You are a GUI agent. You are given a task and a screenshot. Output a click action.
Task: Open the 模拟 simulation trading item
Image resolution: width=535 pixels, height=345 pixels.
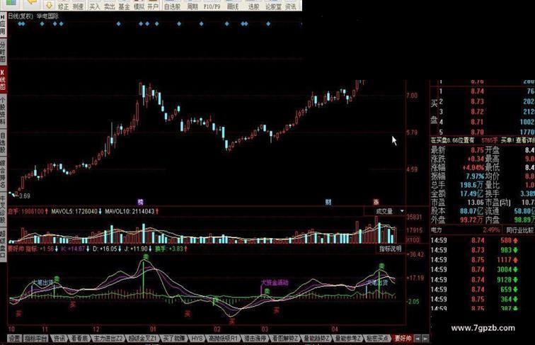click(x=139, y=6)
